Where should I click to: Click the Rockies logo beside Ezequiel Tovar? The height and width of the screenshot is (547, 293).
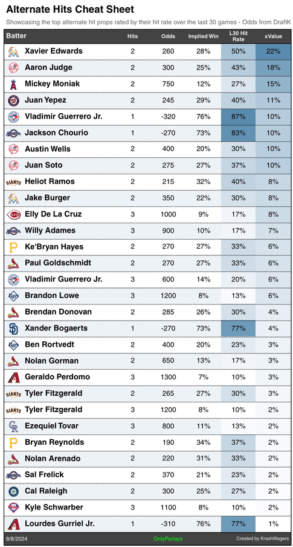click(13, 427)
